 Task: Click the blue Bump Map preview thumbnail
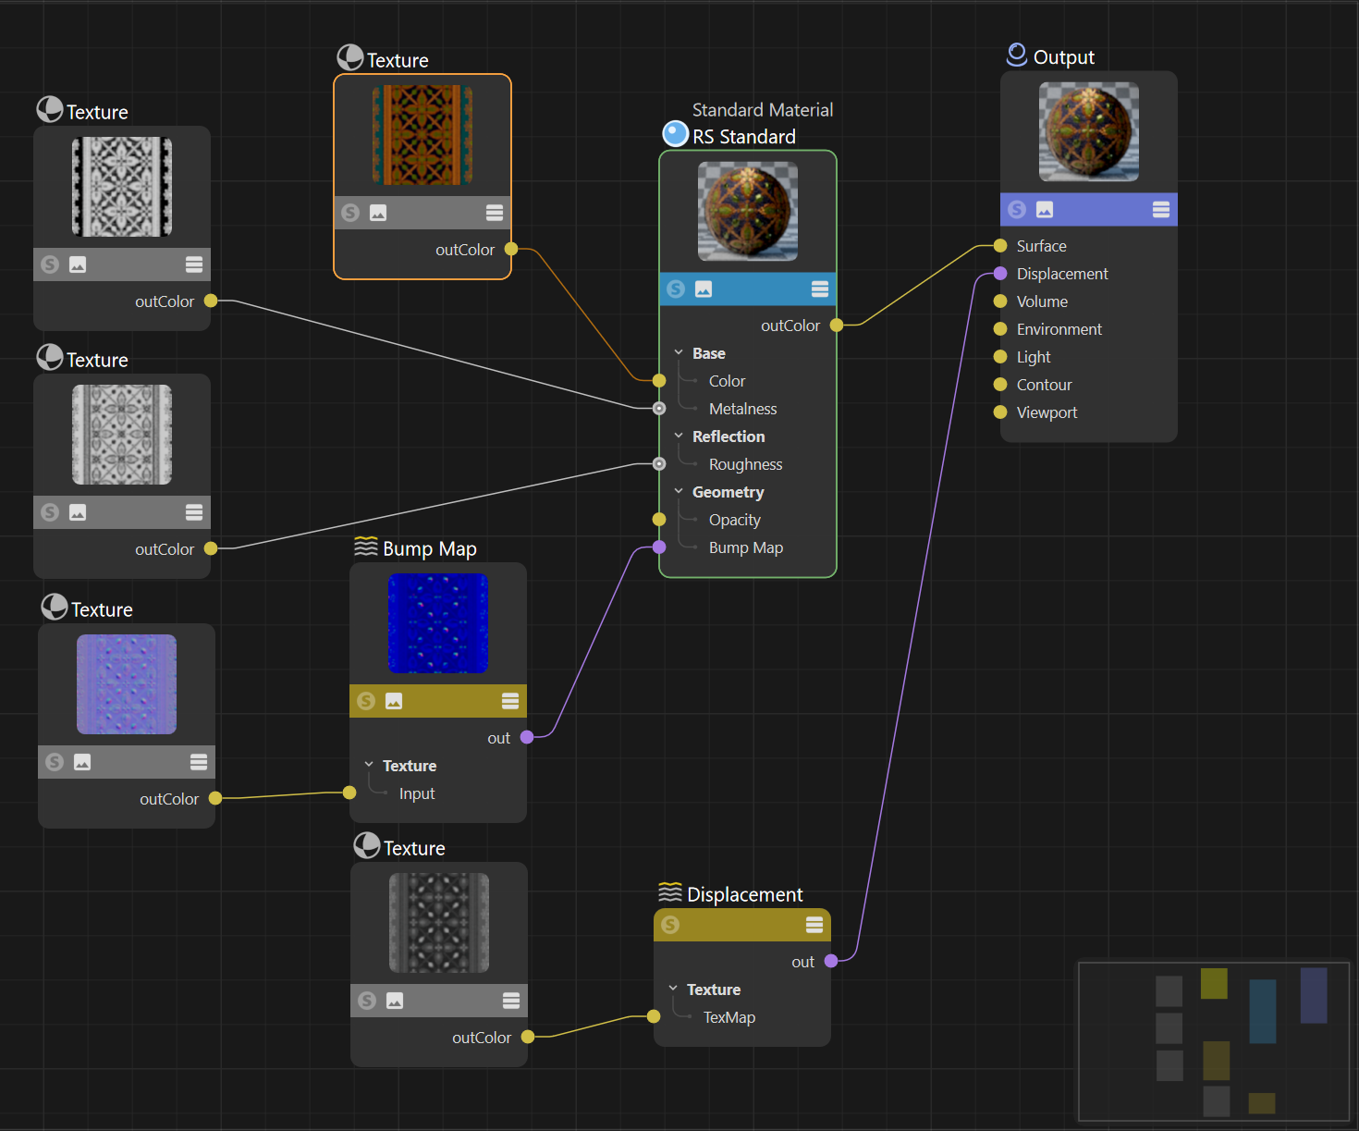point(438,623)
